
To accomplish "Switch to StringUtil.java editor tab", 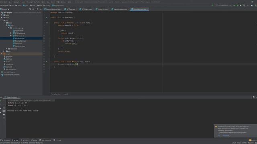I will coord(102,9).
